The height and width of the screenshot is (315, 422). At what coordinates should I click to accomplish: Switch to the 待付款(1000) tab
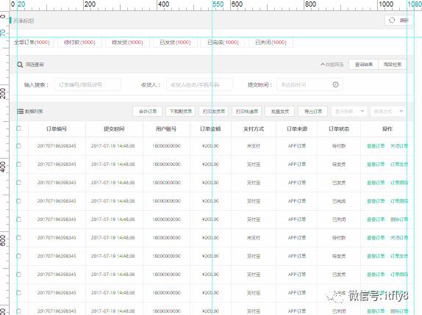tap(79, 43)
